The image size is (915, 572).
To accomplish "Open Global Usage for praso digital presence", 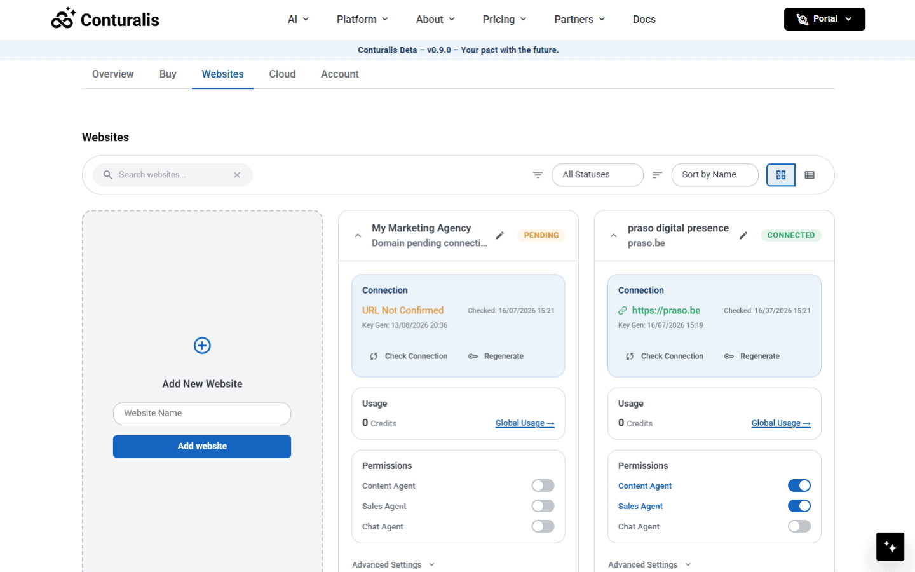I will tap(781, 423).
